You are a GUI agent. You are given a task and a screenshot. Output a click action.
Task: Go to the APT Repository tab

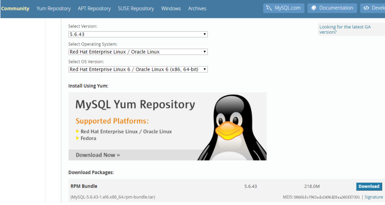[94, 9]
